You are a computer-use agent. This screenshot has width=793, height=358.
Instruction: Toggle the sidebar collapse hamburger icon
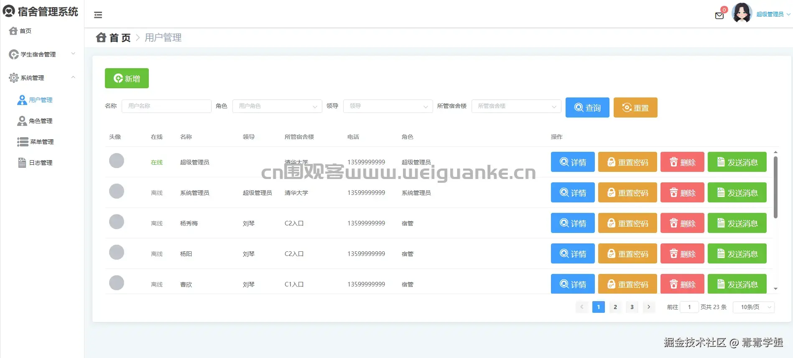(98, 15)
